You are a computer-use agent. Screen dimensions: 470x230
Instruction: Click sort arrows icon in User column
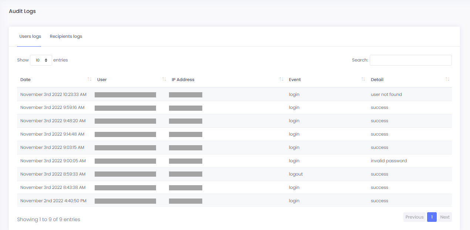click(164, 79)
